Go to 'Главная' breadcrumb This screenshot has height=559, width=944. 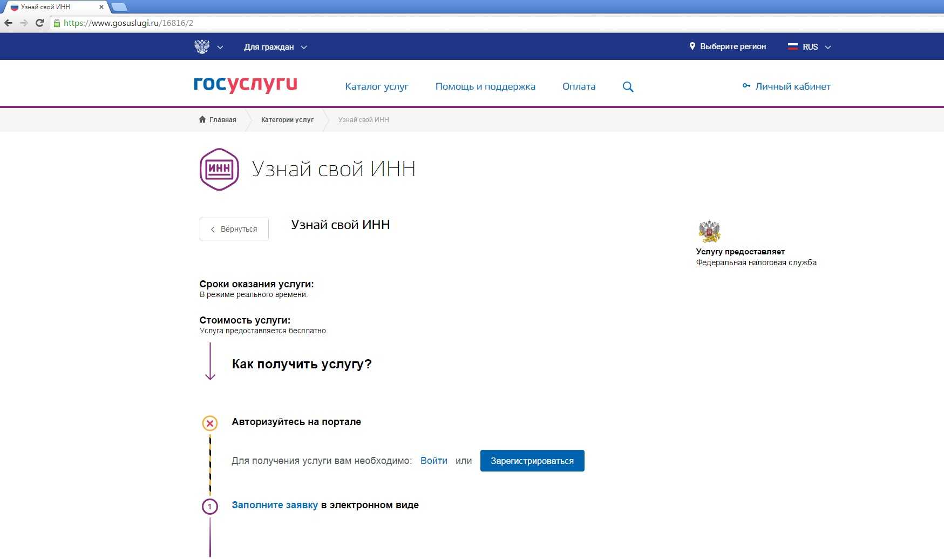(x=223, y=120)
